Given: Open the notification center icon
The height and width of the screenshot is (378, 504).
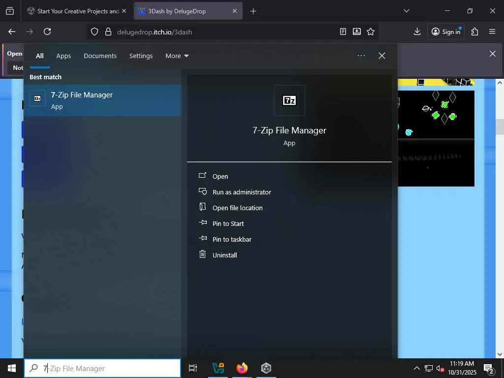Looking at the screenshot, I should pyautogui.click(x=489, y=368).
